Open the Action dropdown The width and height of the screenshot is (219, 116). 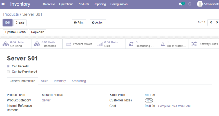pos(98,22)
